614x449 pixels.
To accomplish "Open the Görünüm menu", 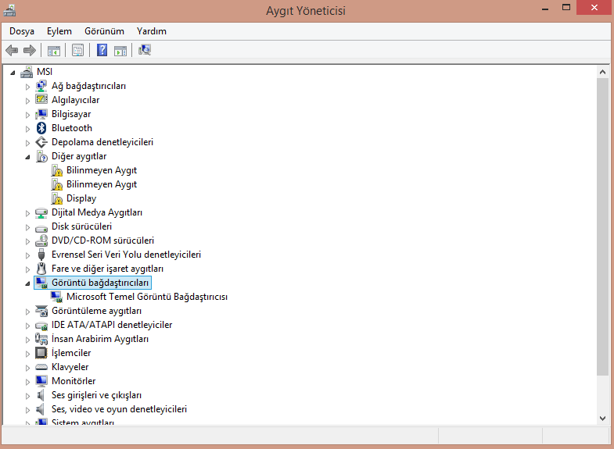I will pos(104,31).
